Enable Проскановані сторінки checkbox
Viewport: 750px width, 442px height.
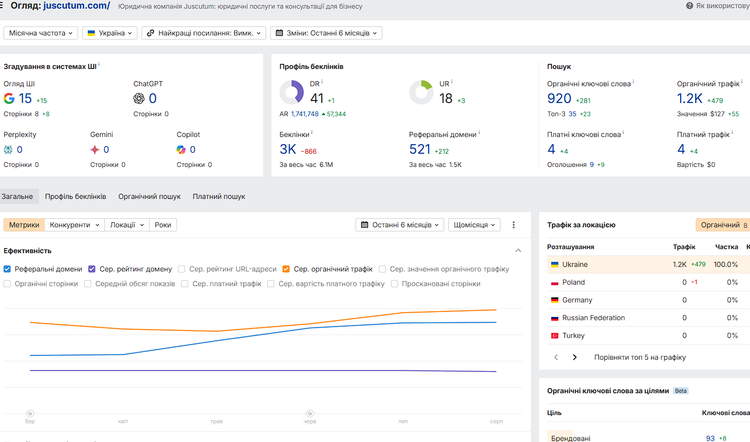point(395,284)
